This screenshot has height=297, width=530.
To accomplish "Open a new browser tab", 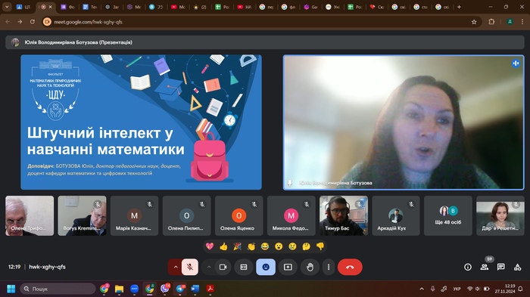I will tap(459, 7).
